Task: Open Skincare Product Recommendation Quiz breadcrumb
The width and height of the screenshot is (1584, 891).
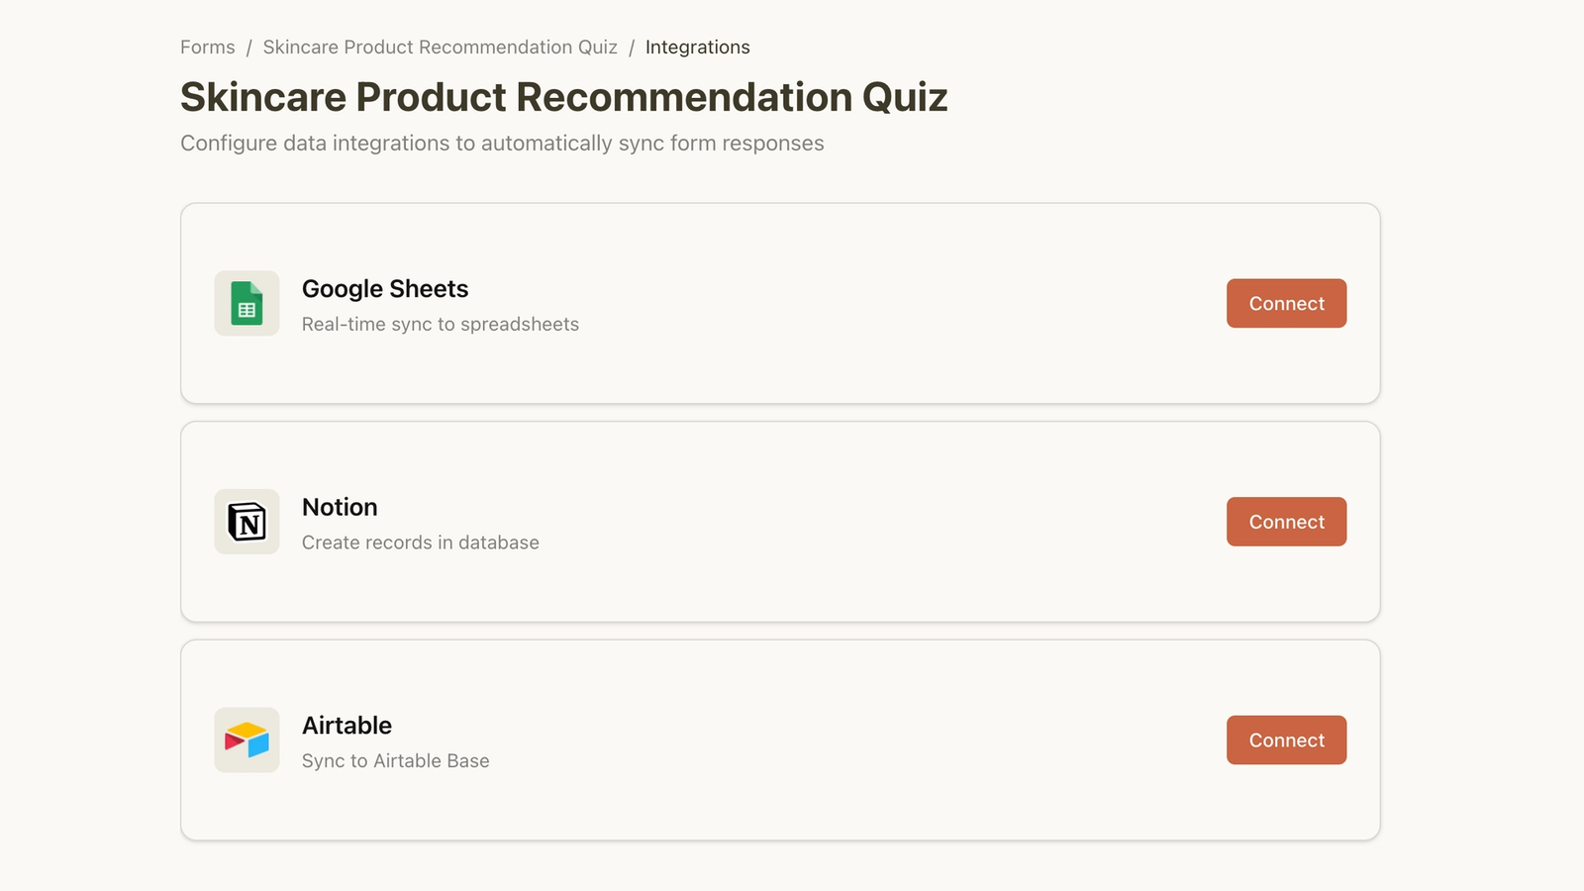Action: point(440,48)
